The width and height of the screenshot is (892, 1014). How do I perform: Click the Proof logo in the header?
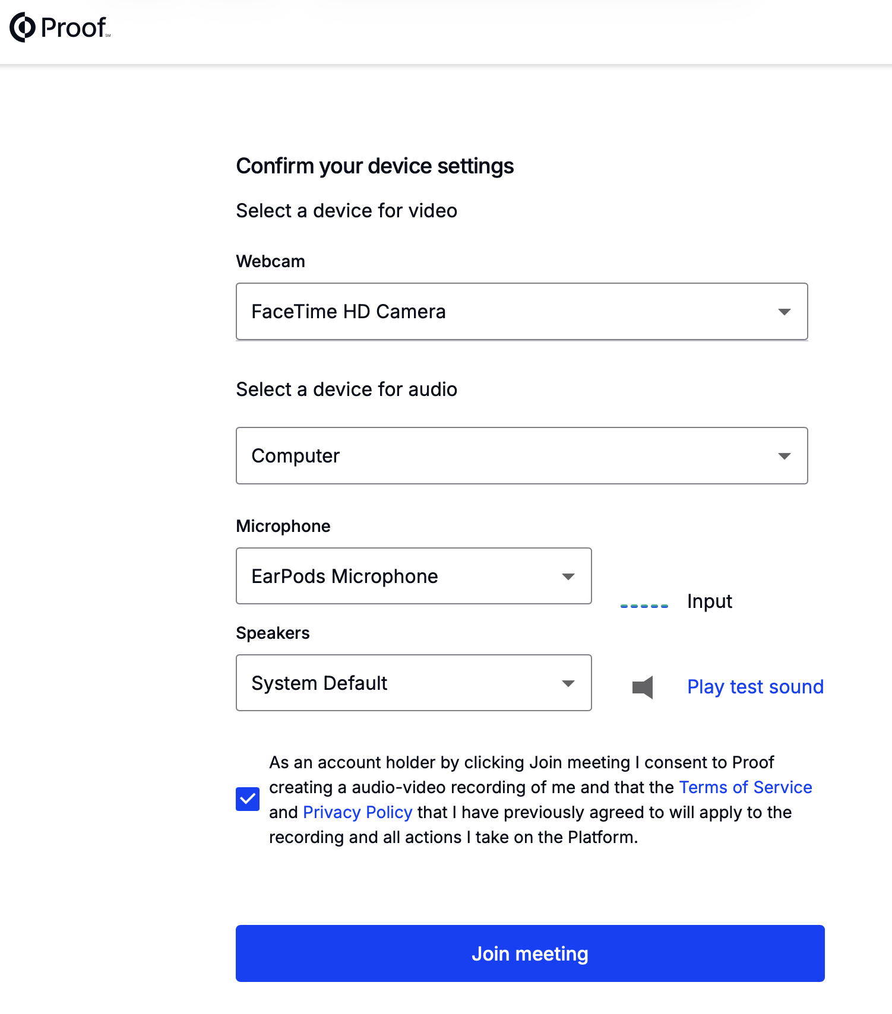tap(60, 27)
